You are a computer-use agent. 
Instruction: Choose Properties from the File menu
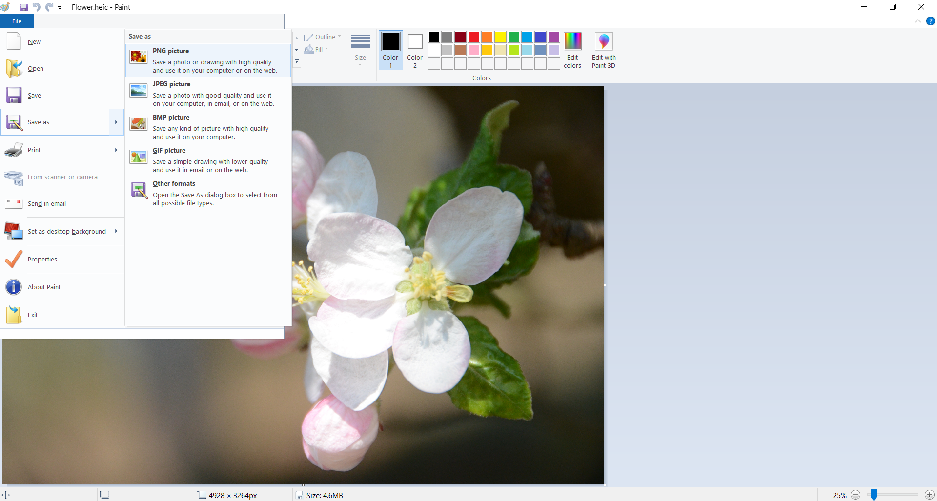pyautogui.click(x=42, y=260)
